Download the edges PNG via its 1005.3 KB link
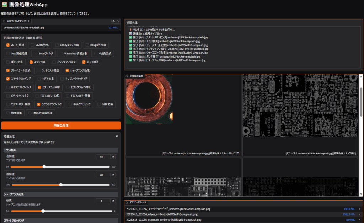This screenshot has width=364, height=223. [x=350, y=214]
